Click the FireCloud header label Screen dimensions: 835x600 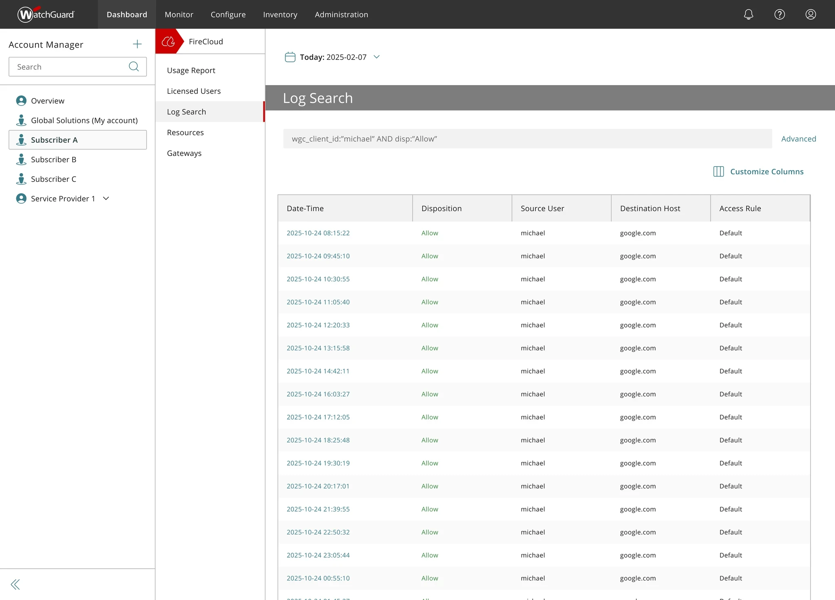[x=206, y=42]
